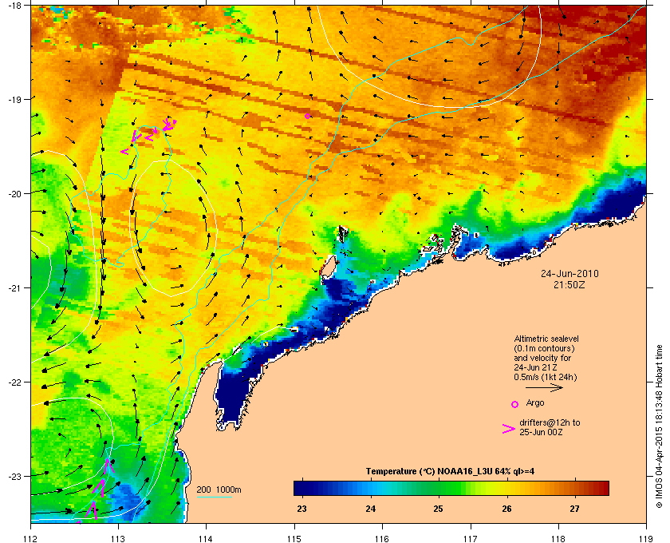Screen dimensions: 670x543
Task: Click the -20 latitude axis label
Action: tap(15, 193)
